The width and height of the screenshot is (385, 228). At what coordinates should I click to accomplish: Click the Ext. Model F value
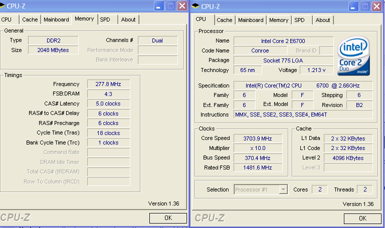point(302,105)
